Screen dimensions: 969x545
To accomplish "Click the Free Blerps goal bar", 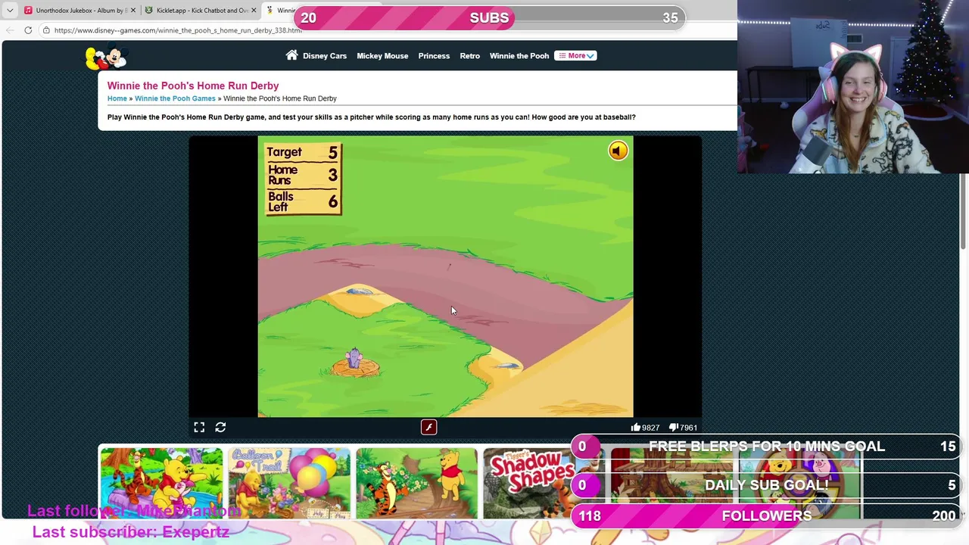I will pyautogui.click(x=766, y=447).
